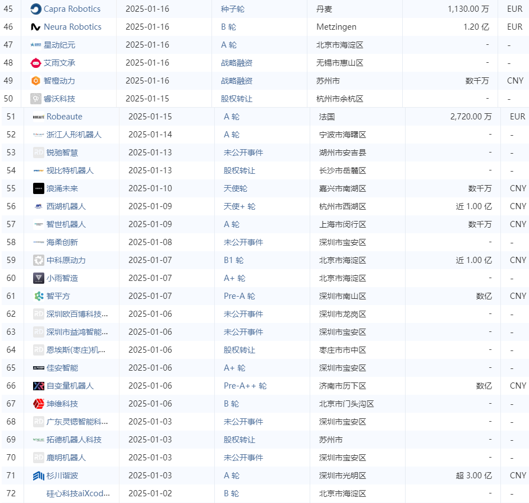
Task: Click the 艾雨文承 red logo icon
Action: coord(36,63)
